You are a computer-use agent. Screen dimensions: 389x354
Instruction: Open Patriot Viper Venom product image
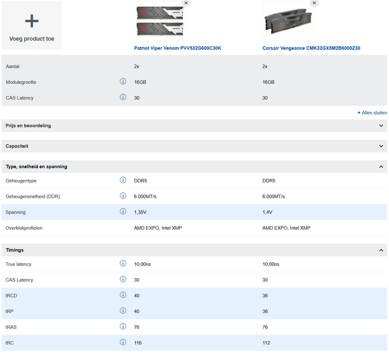160,21
